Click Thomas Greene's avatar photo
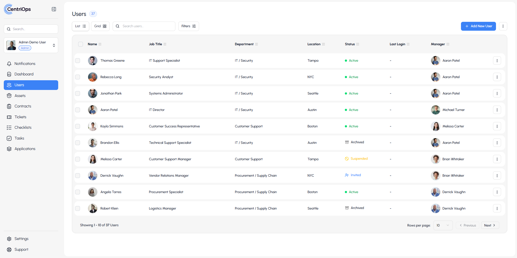The image size is (517, 258). point(93,61)
